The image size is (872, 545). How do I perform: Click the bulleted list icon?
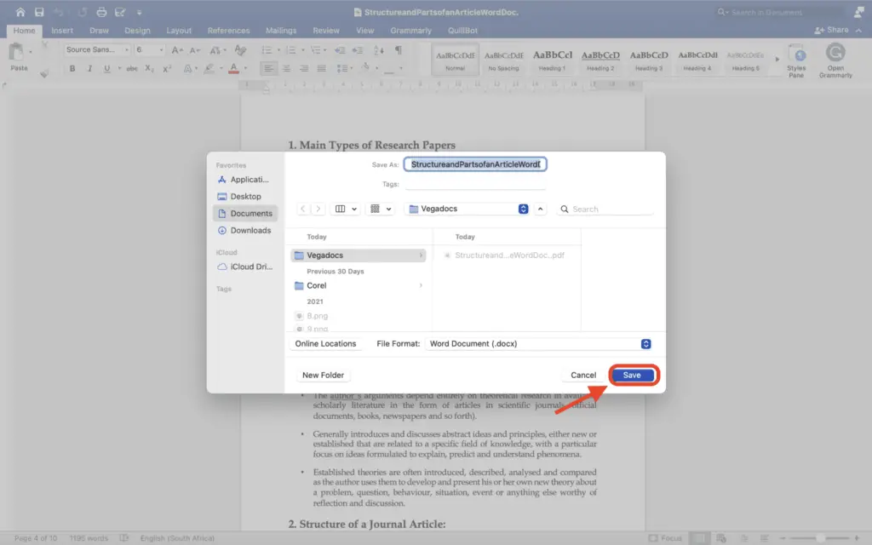[267, 50]
